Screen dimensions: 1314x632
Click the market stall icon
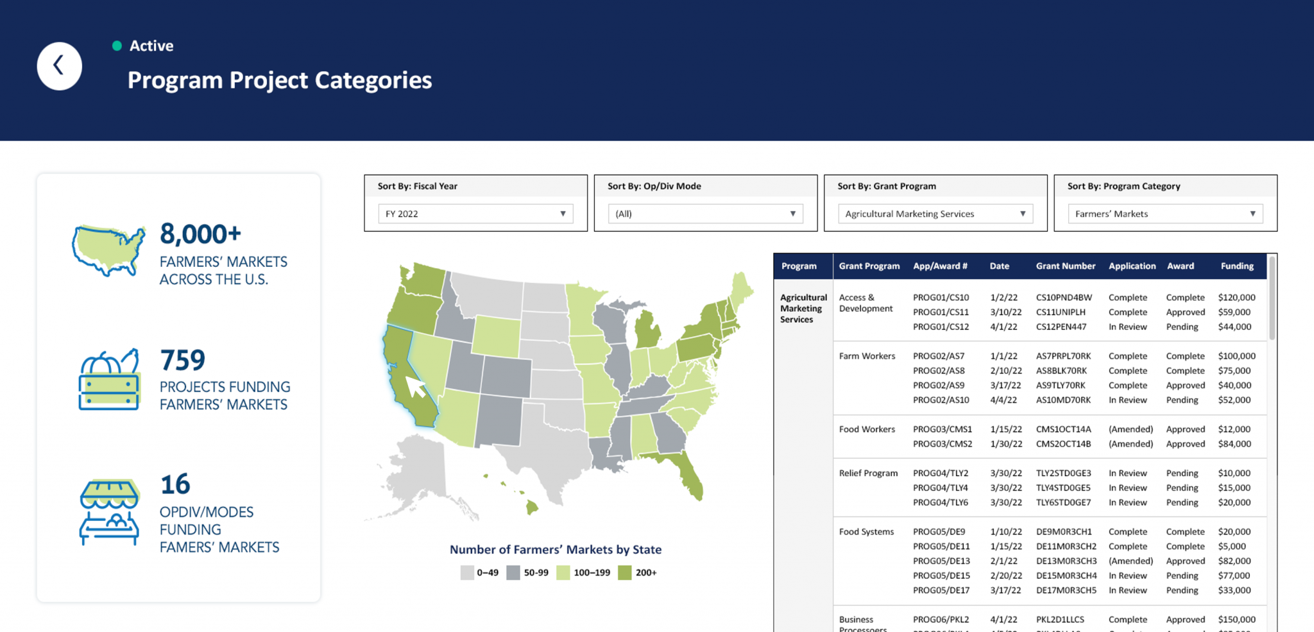(x=109, y=512)
